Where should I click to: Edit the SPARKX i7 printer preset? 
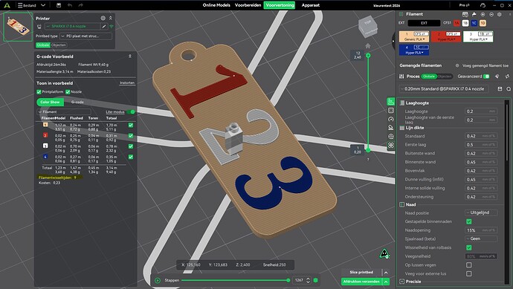pyautogui.click(x=104, y=27)
